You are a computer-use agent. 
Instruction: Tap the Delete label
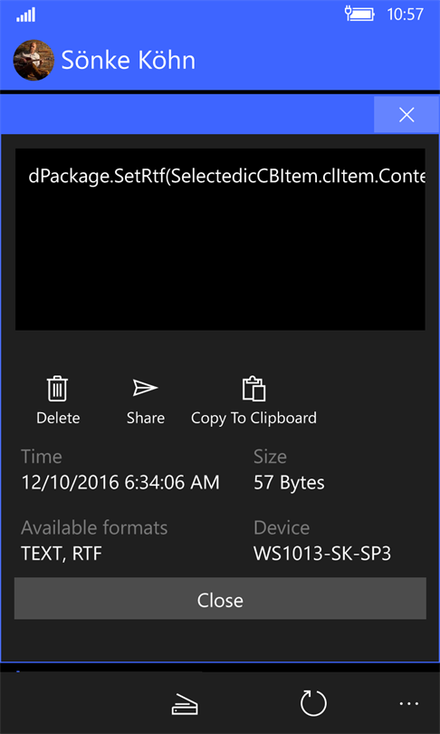[58, 418]
